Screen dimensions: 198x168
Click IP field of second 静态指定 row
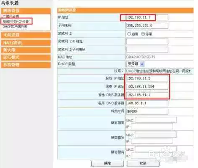(152, 141)
